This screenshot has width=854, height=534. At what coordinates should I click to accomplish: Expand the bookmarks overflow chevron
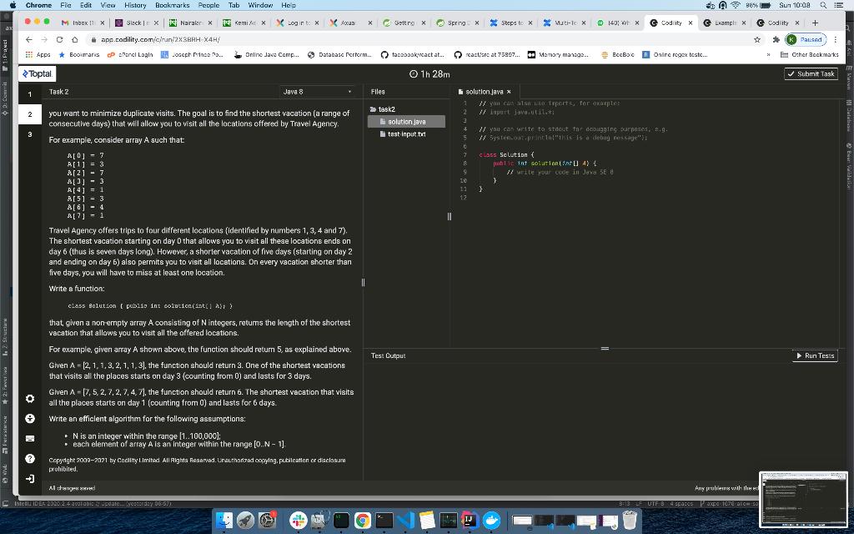click(768, 55)
